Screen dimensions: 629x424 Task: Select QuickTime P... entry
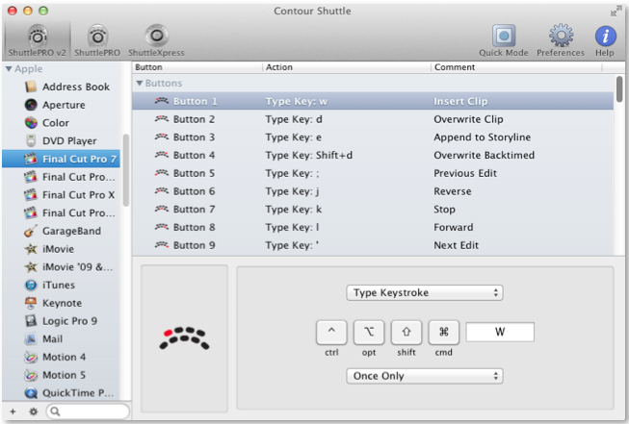tap(63, 393)
